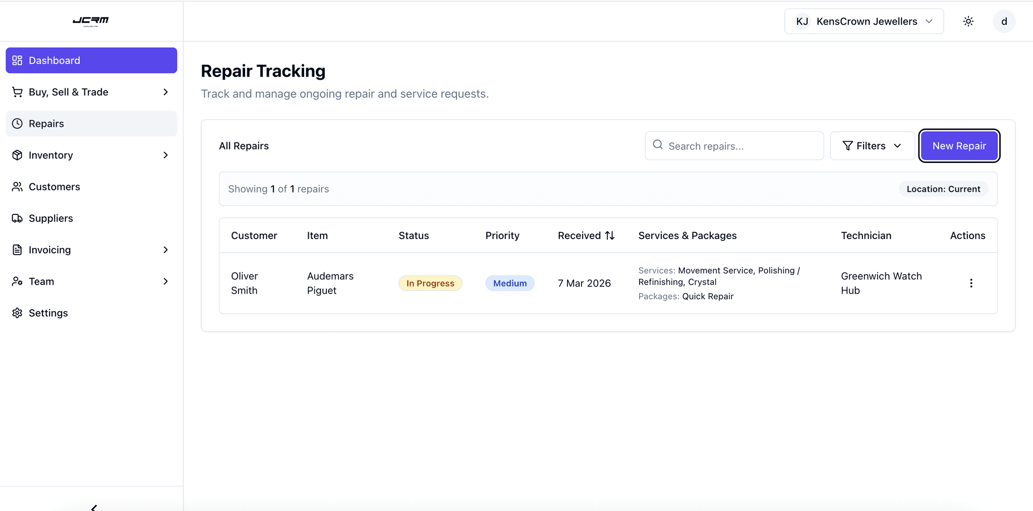This screenshot has width=1033, height=511.
Task: Click the In Progress status badge
Action: click(430, 283)
